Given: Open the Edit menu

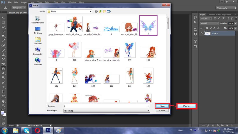Looking at the screenshot, I should (16, 2).
